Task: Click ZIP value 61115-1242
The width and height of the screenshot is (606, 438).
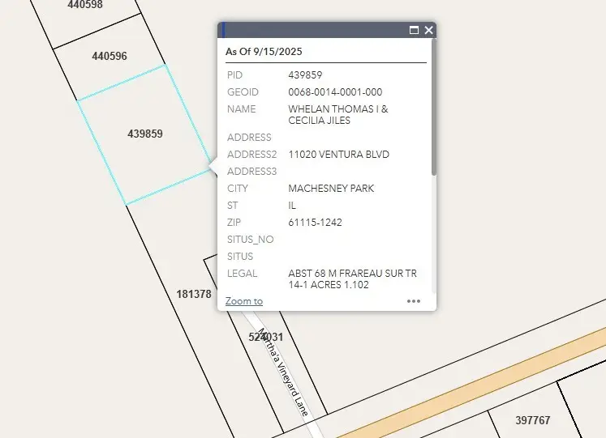Action: click(x=315, y=222)
